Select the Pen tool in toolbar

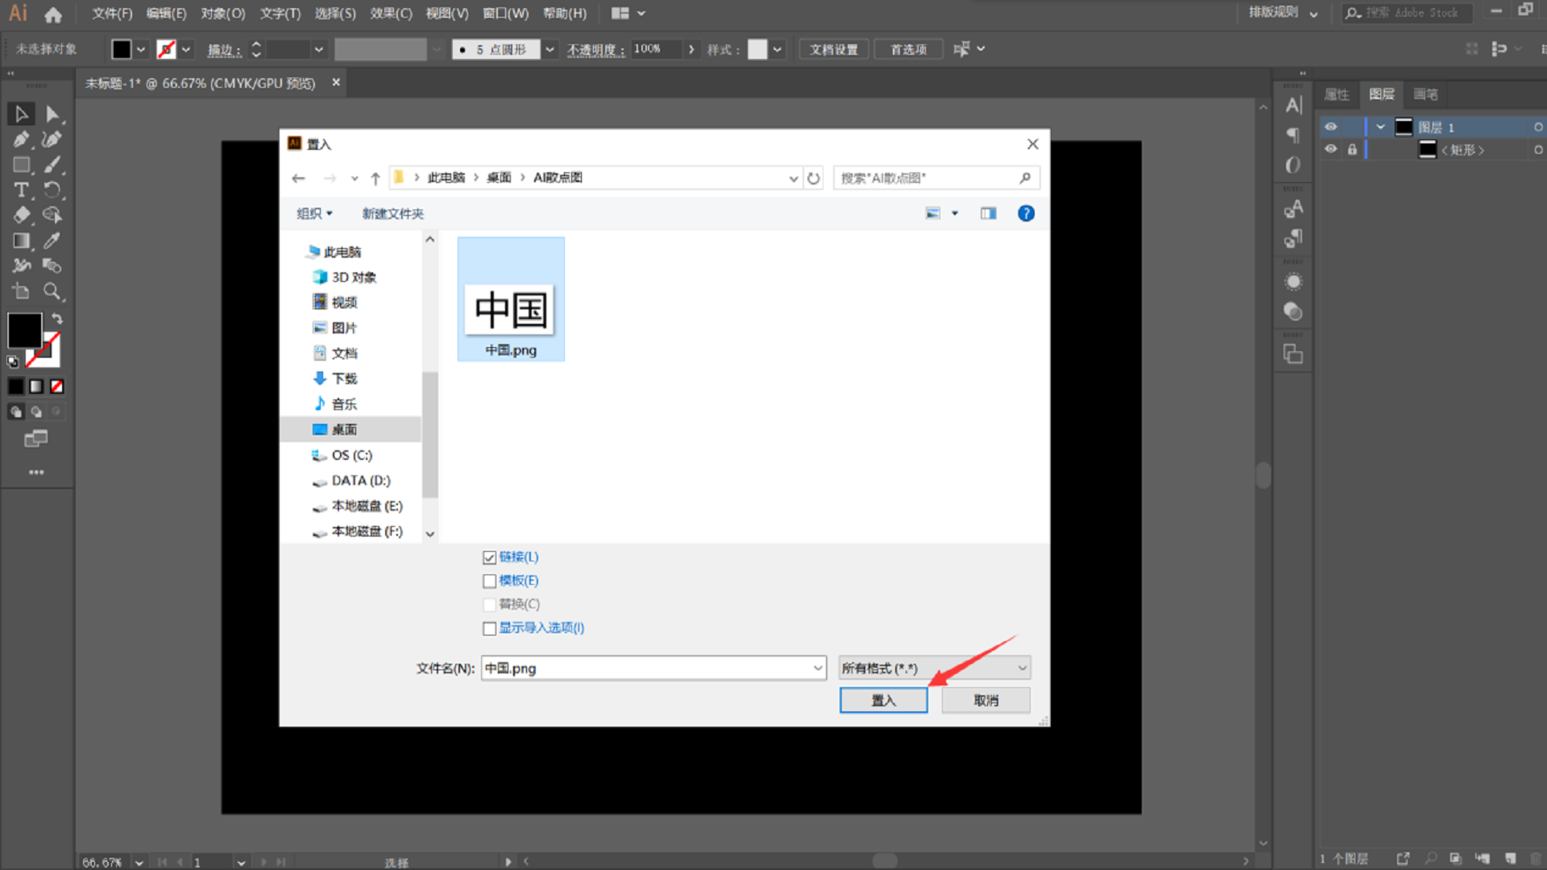pyautogui.click(x=21, y=139)
